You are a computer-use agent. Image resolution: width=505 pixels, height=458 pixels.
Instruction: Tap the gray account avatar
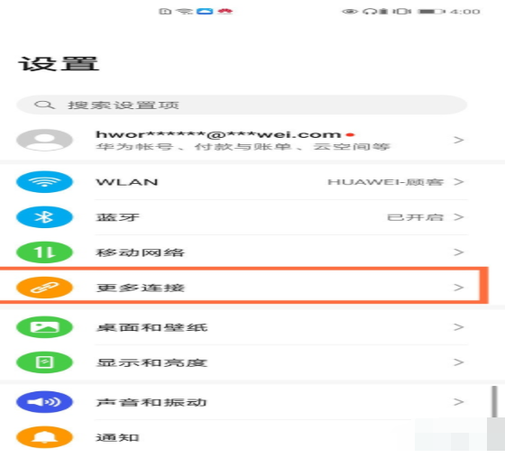pyautogui.click(x=44, y=140)
